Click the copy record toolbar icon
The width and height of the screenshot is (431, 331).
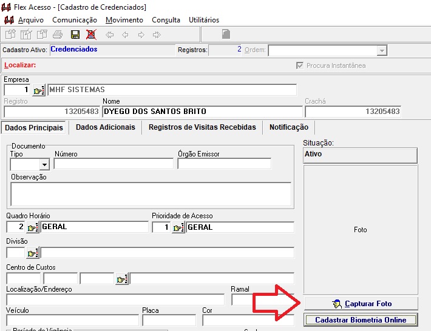(x=42, y=35)
